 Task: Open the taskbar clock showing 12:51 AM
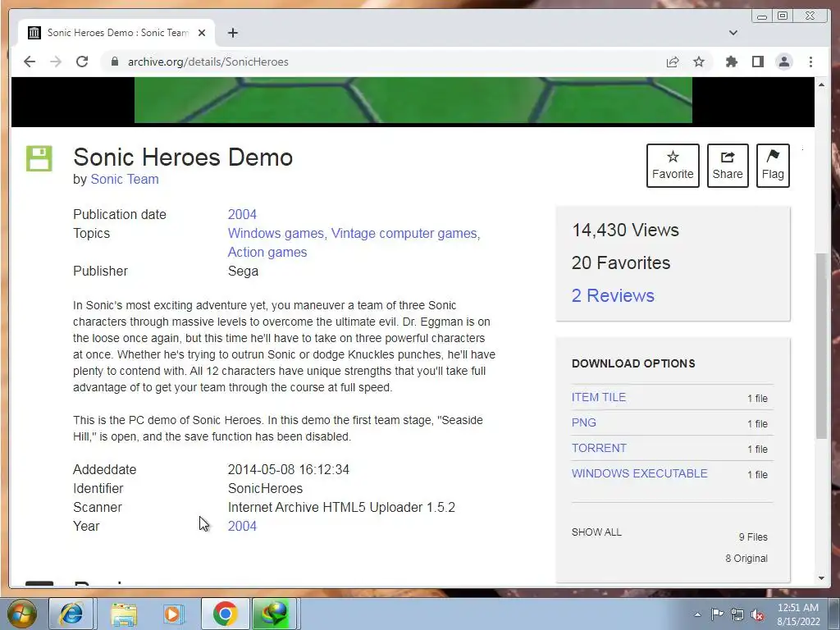click(x=798, y=614)
